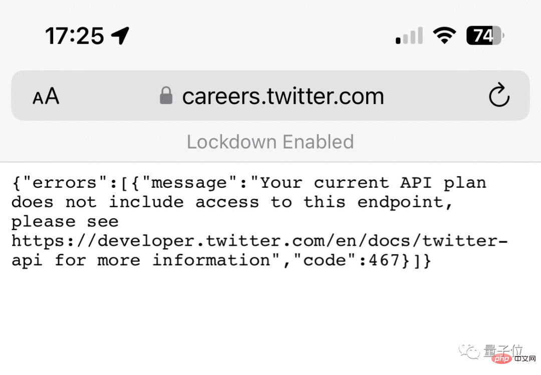Open the AA text size menu

coord(46,96)
